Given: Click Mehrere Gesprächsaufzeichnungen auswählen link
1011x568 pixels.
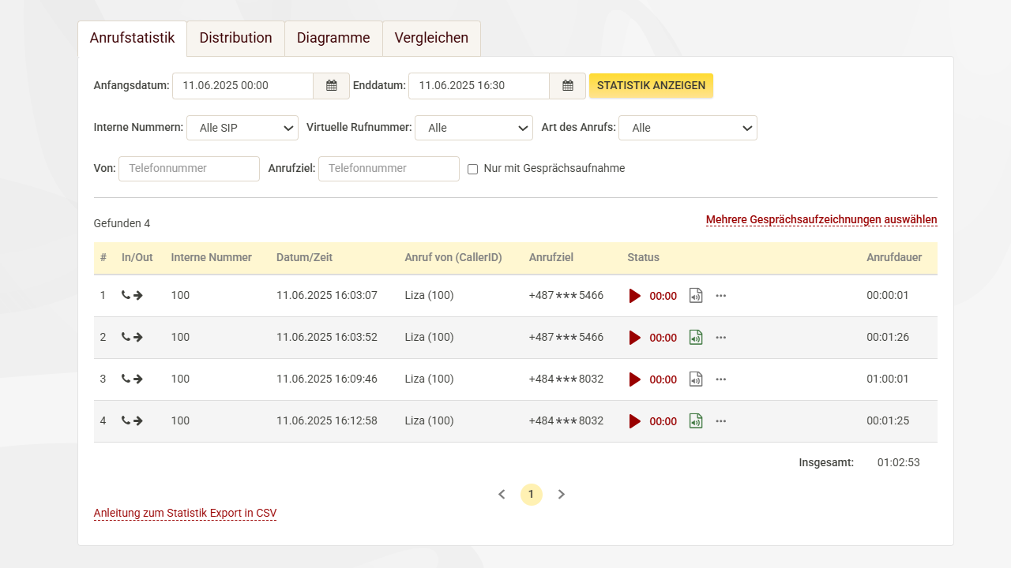Looking at the screenshot, I should 821,220.
